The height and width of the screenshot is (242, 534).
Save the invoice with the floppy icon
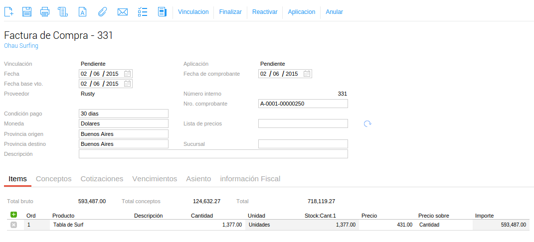(27, 12)
